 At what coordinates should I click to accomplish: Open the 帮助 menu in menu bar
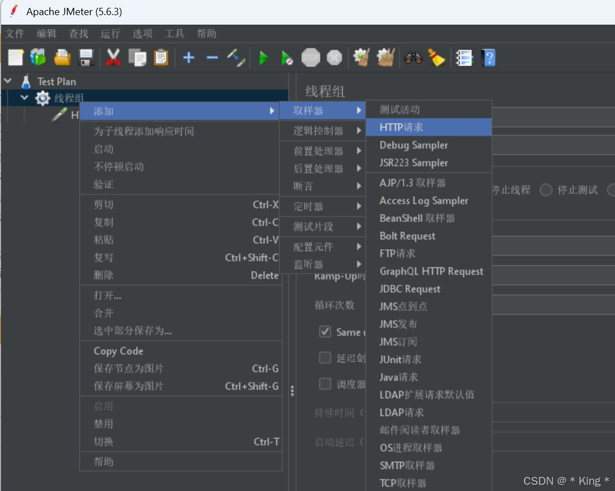(206, 34)
